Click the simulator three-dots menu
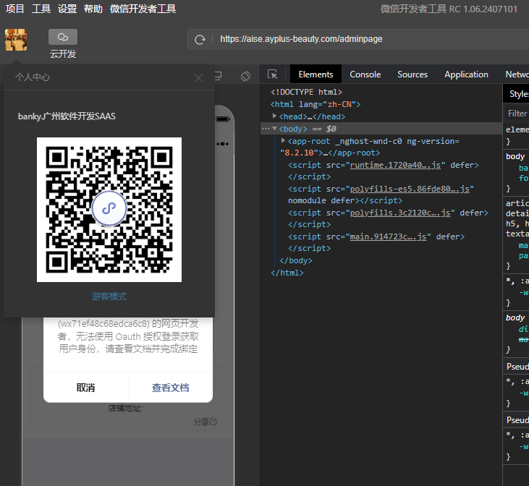The width and height of the screenshot is (529, 486). click(223, 144)
